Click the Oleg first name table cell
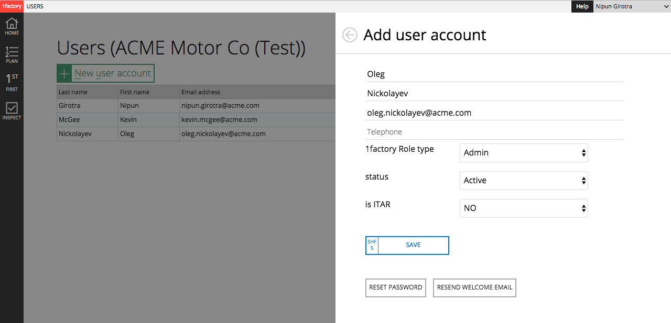 tap(149, 134)
